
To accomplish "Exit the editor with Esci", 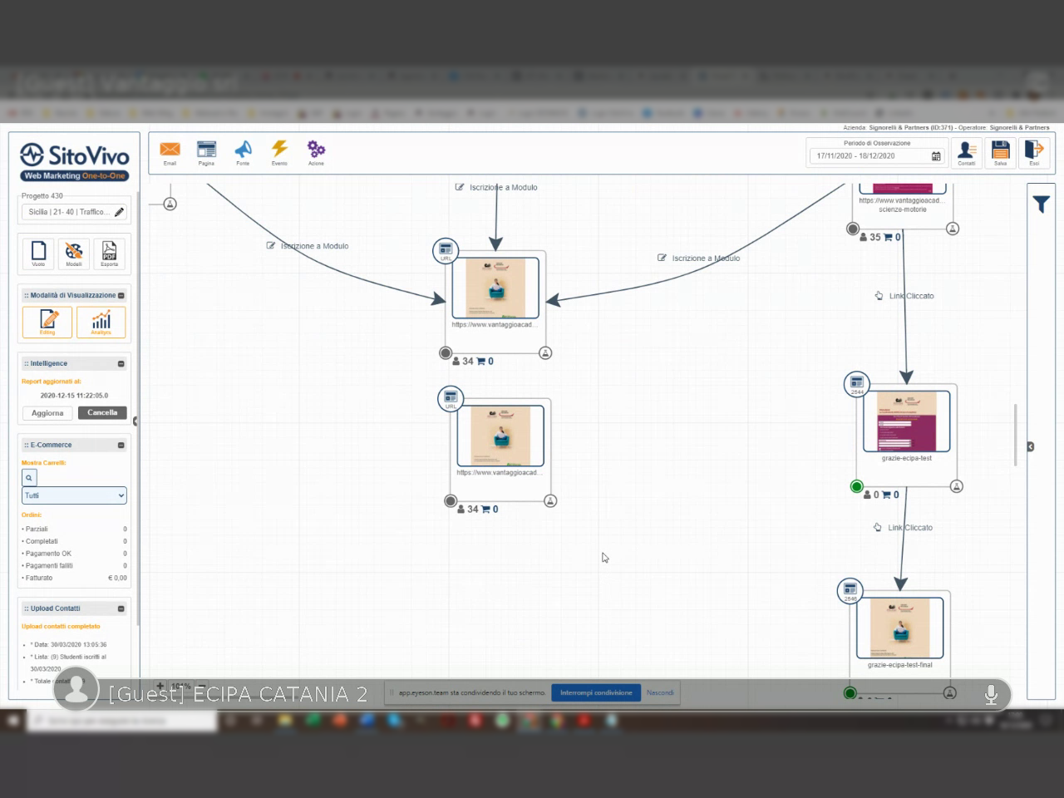I will pos(1034,153).
